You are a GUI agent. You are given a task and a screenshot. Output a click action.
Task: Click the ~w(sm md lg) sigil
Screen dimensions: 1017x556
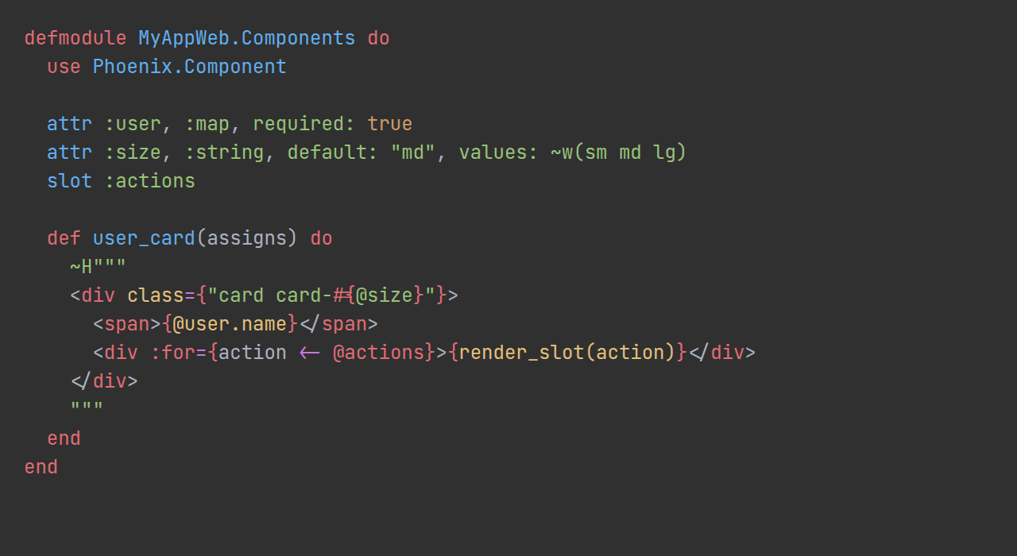619,153
